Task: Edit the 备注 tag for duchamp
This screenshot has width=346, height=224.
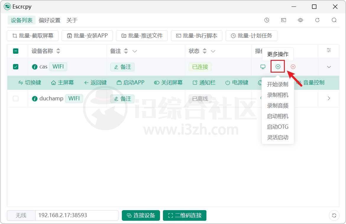Action: coord(122,99)
